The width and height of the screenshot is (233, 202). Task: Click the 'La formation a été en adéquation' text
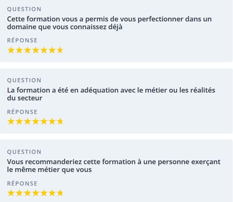pos(111,94)
